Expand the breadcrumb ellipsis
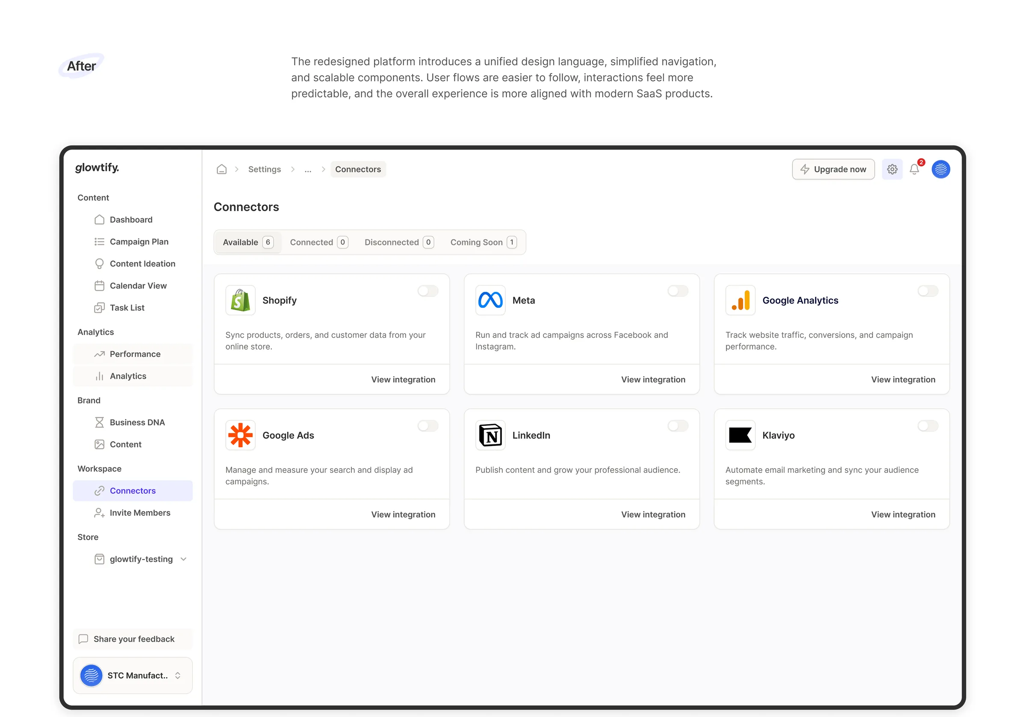Image resolution: width=1026 pixels, height=717 pixels. click(308, 169)
